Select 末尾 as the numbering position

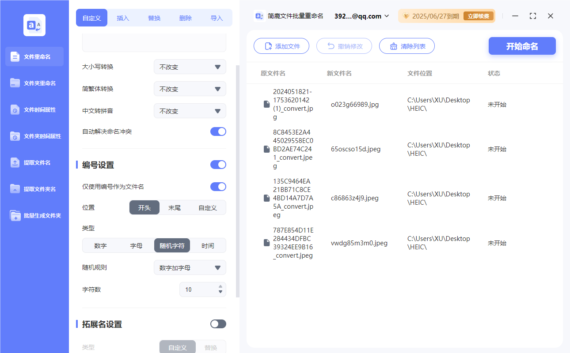click(x=175, y=207)
